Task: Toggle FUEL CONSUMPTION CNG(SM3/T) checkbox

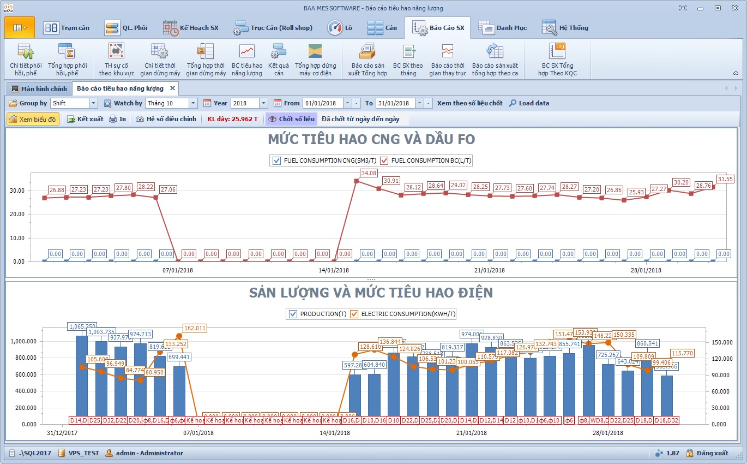Action: click(275, 160)
